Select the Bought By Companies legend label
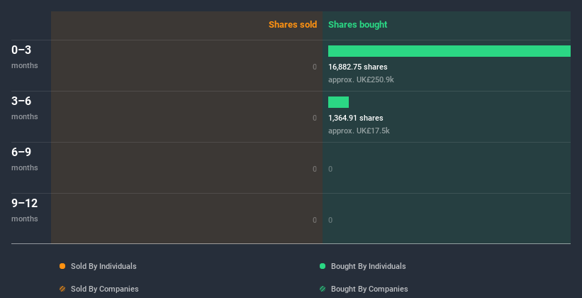This screenshot has width=582, height=298. coord(369,289)
